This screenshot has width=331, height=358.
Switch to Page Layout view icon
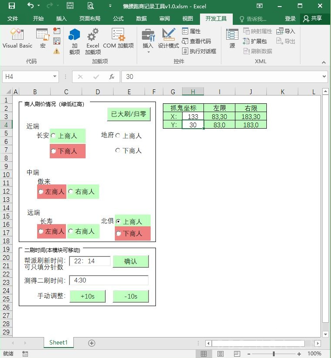[x=220, y=354]
